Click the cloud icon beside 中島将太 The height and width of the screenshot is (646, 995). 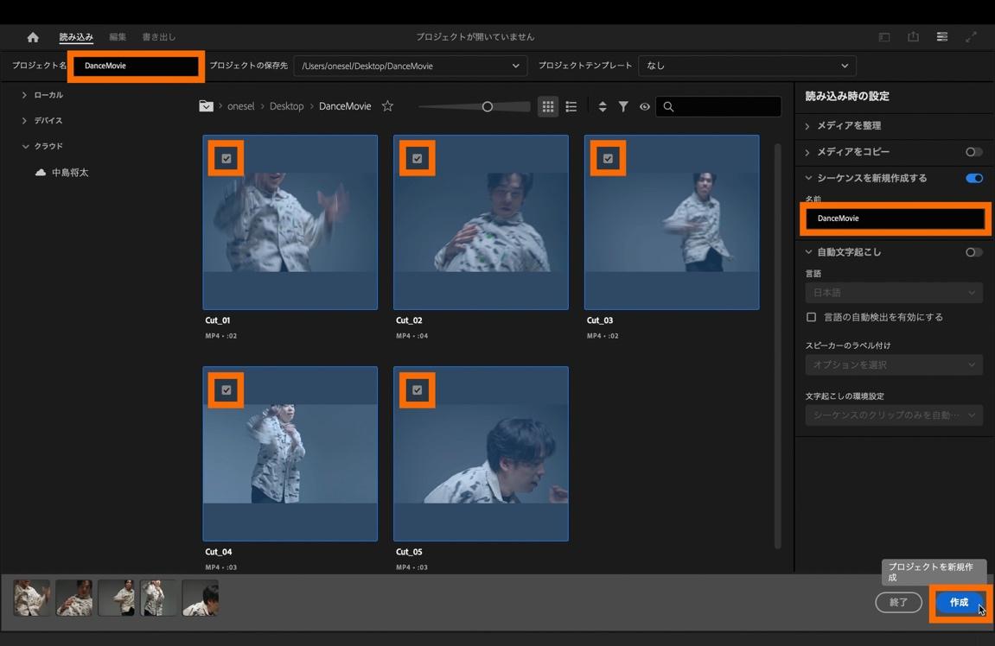coord(41,173)
